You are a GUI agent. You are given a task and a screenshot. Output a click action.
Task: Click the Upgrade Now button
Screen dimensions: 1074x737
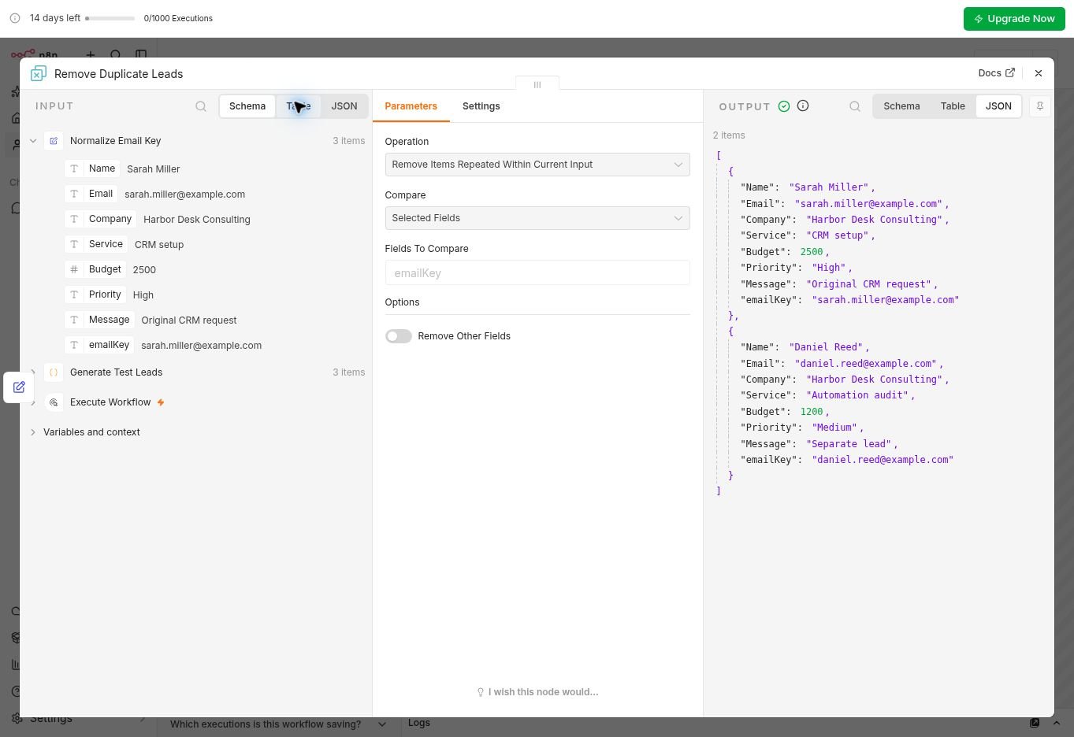pos(1014,19)
